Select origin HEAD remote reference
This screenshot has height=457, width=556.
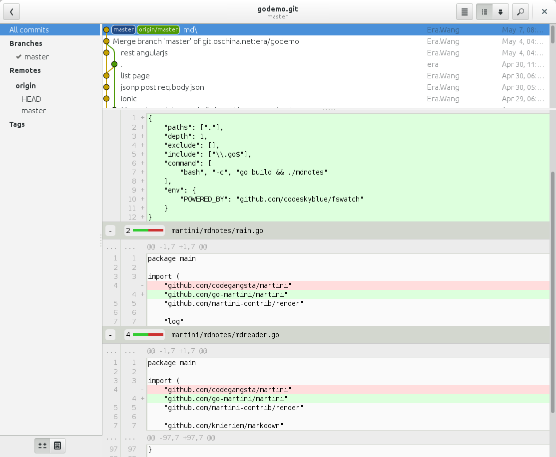[31, 99]
